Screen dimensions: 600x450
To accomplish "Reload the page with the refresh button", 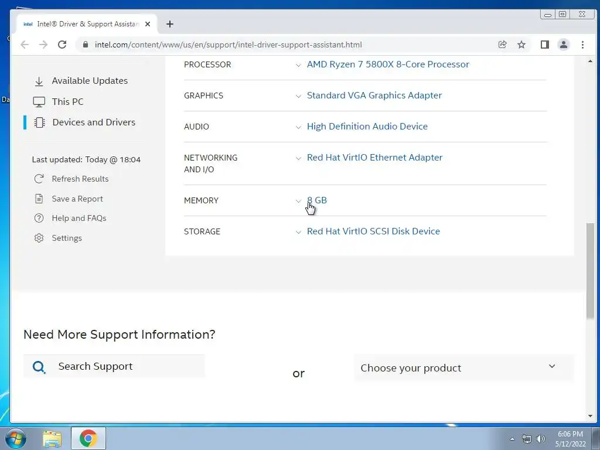I will point(62,45).
